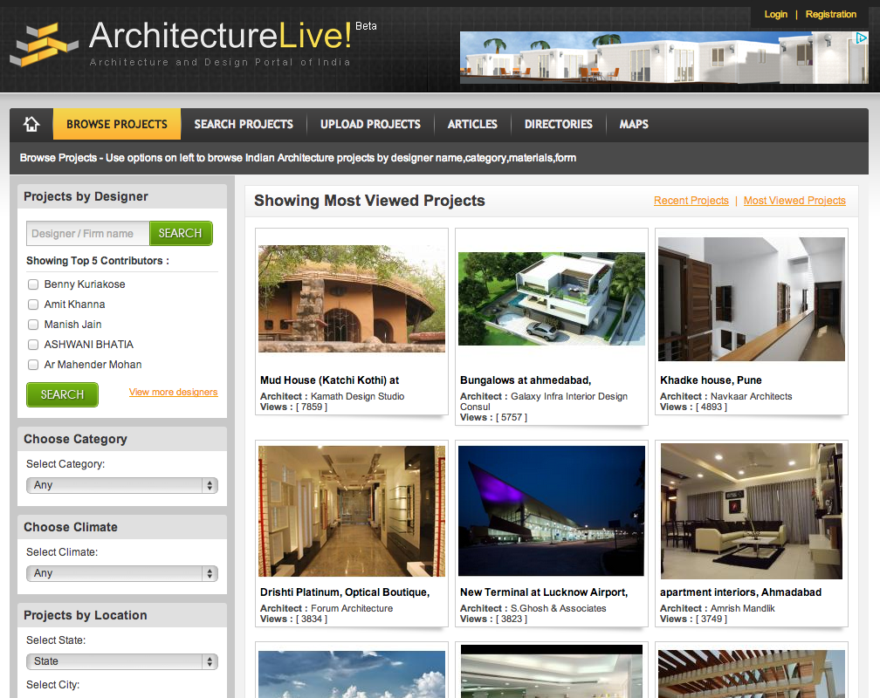Click the AdChoices icon on banner ad
This screenshot has width=880, height=698.
[x=861, y=38]
